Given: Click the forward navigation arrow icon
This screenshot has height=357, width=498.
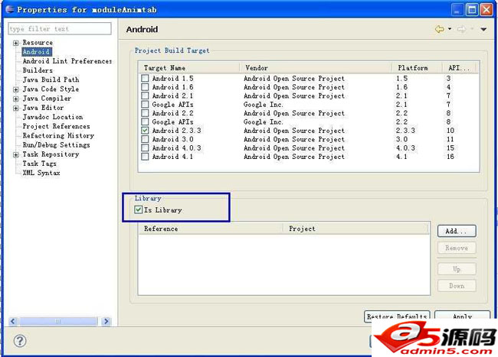Looking at the screenshot, I should point(461,29).
